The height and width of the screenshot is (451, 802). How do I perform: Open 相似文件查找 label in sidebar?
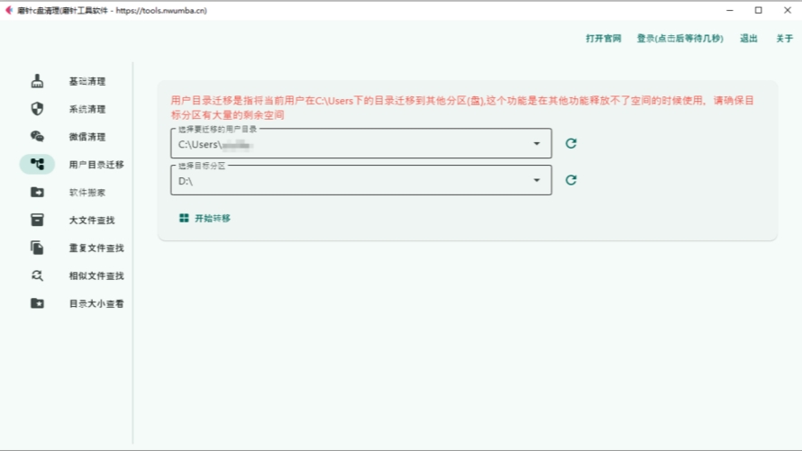96,275
